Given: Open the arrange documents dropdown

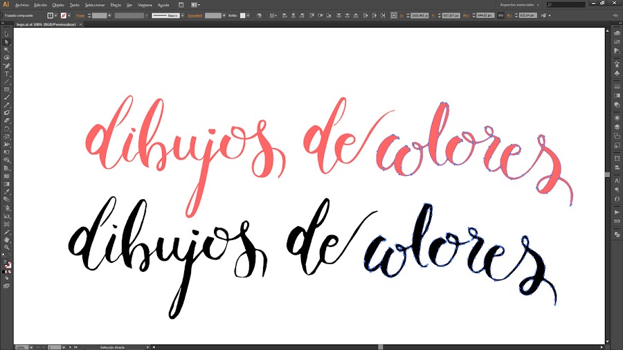Looking at the screenshot, I should coord(195,5).
